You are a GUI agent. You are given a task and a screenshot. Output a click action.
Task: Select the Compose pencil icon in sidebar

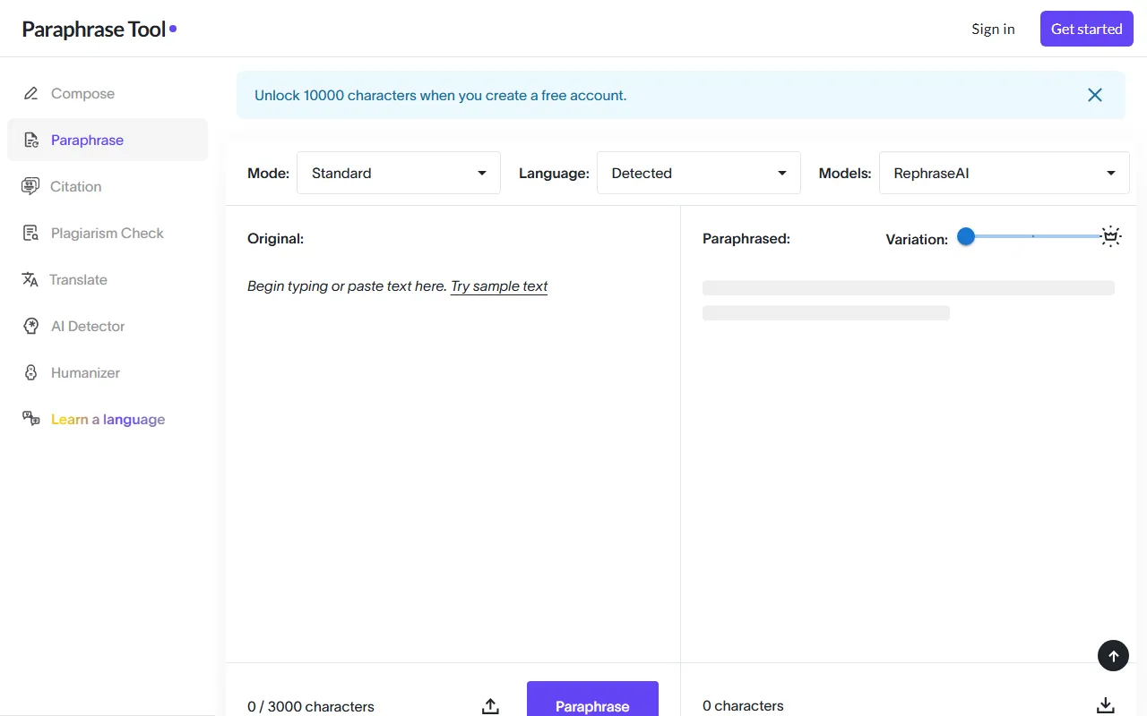coord(31,93)
